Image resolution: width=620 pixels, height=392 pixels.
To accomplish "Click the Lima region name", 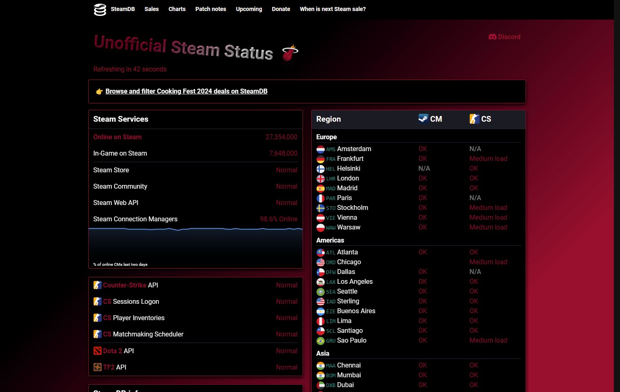I will (x=344, y=321).
